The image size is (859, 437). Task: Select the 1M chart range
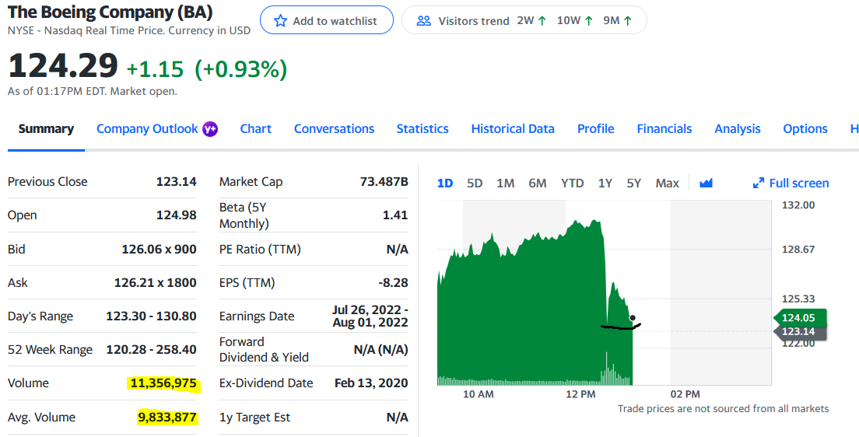click(x=505, y=183)
